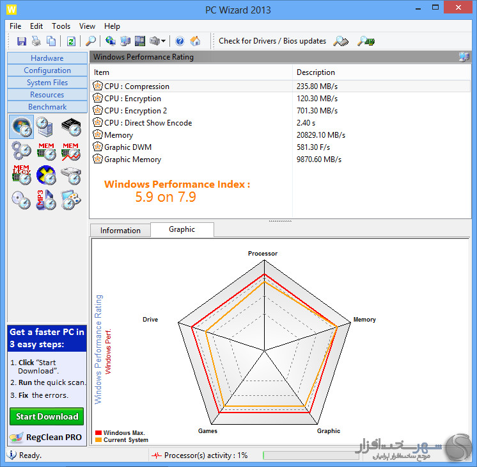The width and height of the screenshot is (477, 467).
Task: Click the green Start Download button
Action: coord(47,416)
